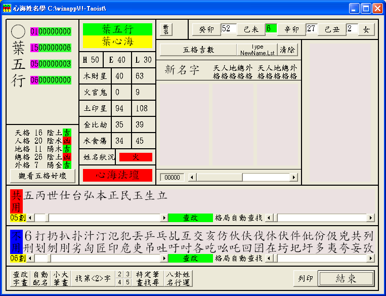Click the 水食傷 row label
The height and width of the screenshot is (296, 386).
pyautogui.click(x=95, y=141)
